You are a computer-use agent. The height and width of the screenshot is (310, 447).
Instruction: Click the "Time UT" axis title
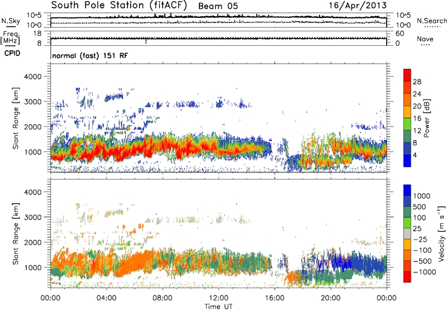tap(218, 307)
